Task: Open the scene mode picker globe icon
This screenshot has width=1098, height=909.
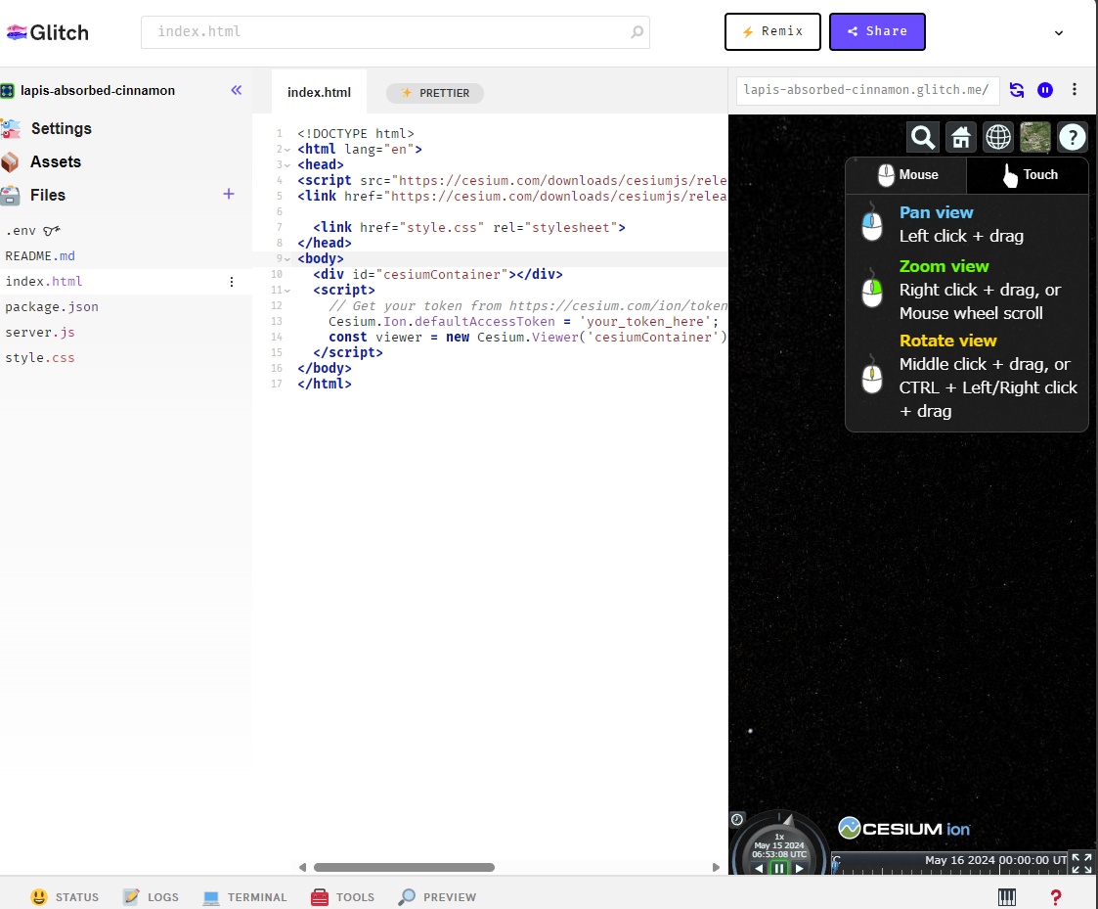Action: tap(997, 137)
